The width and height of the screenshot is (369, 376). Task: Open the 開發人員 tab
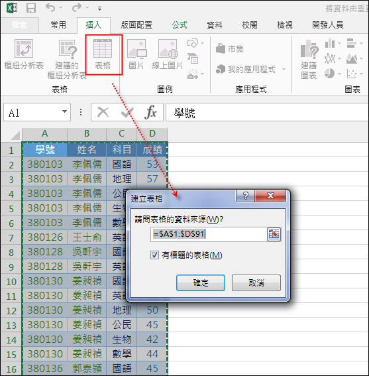(x=328, y=25)
